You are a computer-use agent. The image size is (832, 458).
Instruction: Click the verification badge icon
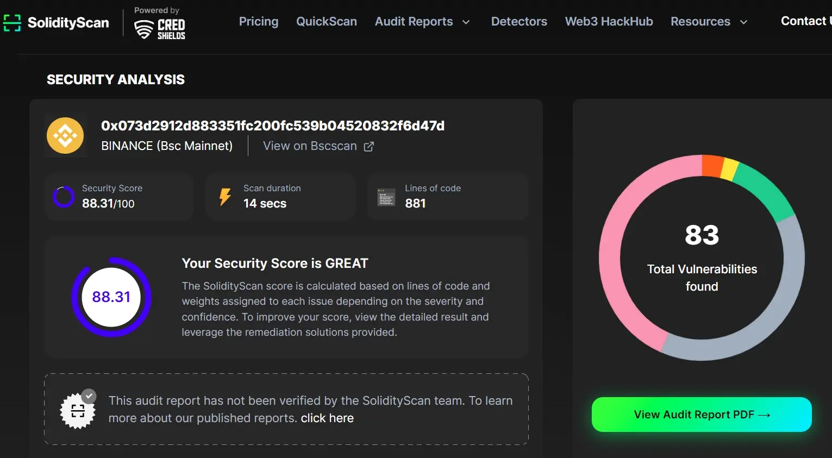78,409
